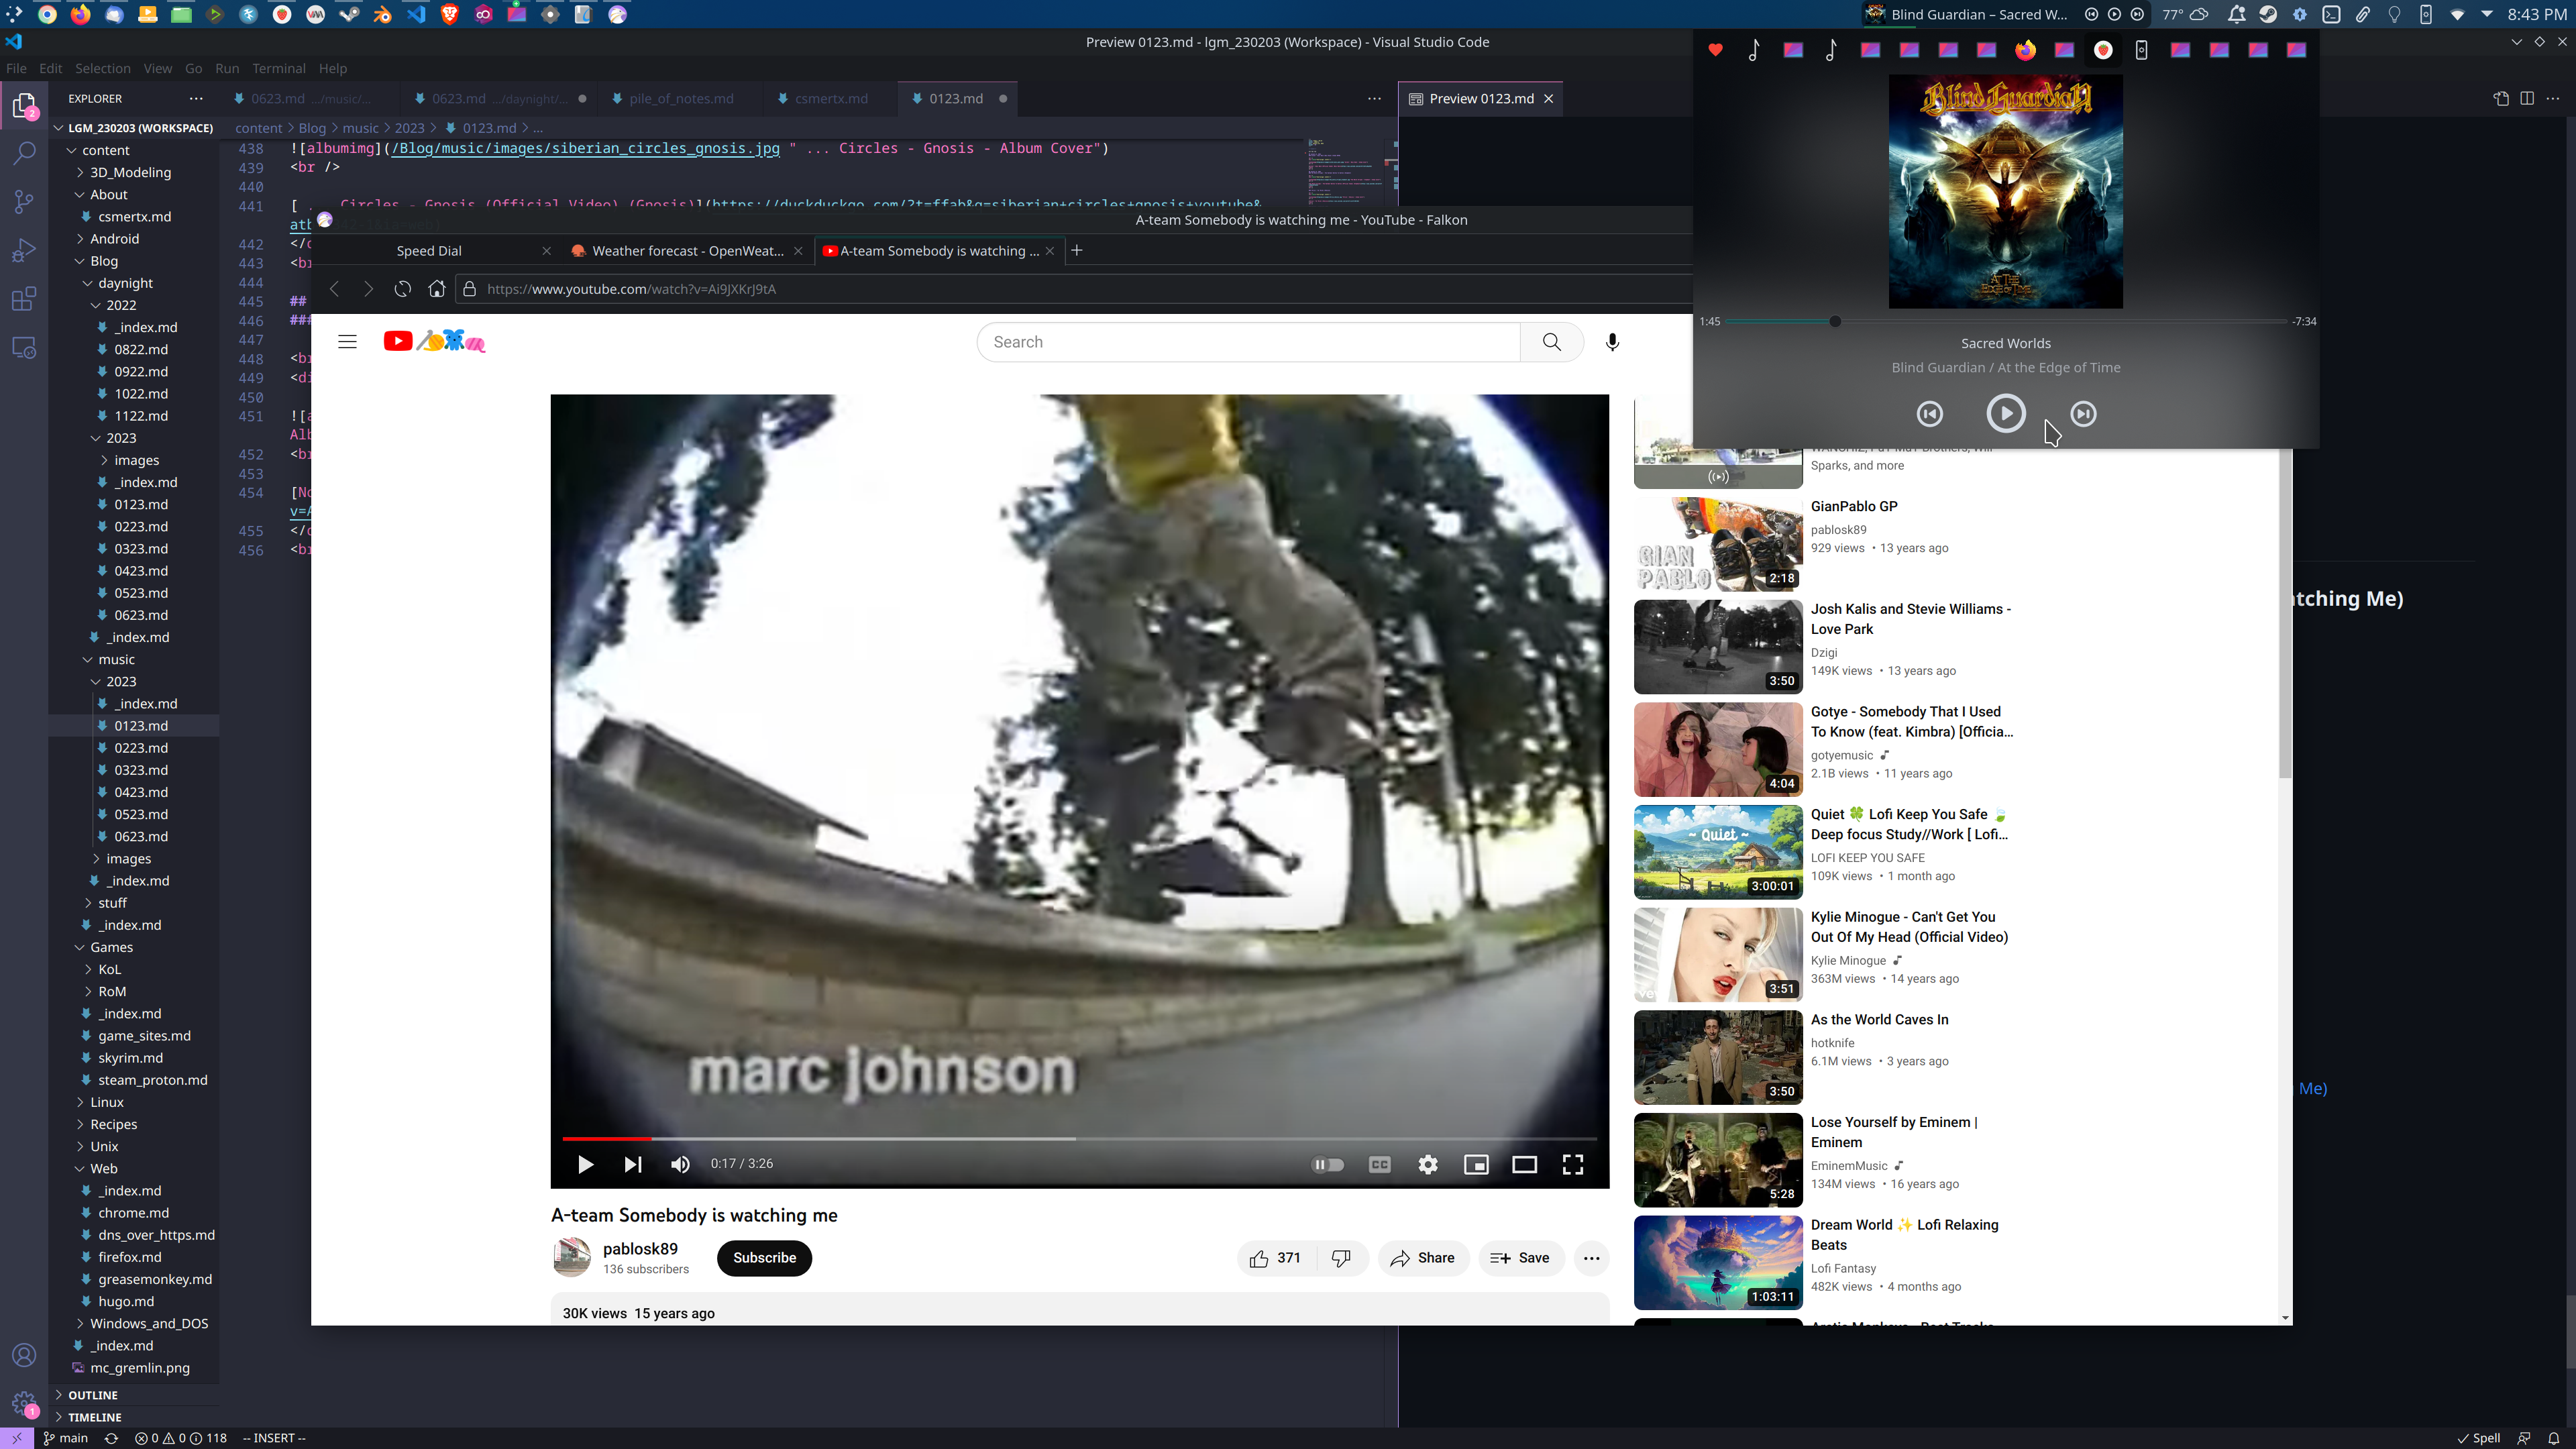Skip to next track in the media popup

(x=2083, y=414)
